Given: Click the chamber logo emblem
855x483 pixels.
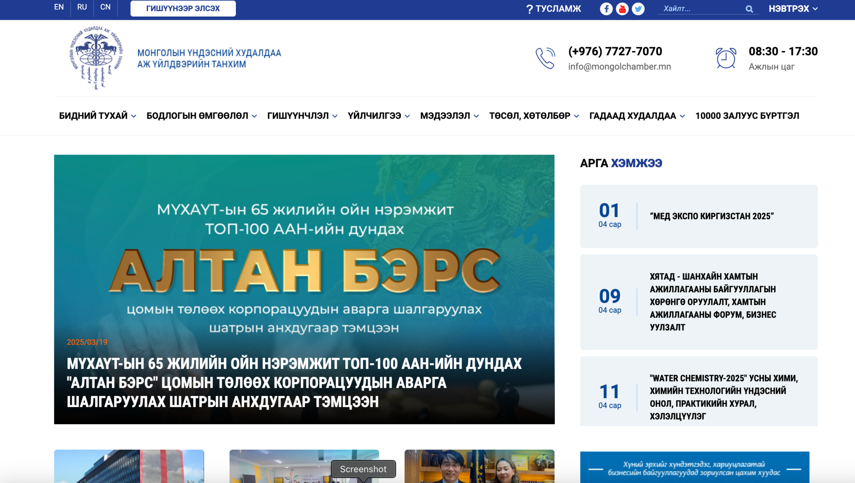Looking at the screenshot, I should coord(96,58).
